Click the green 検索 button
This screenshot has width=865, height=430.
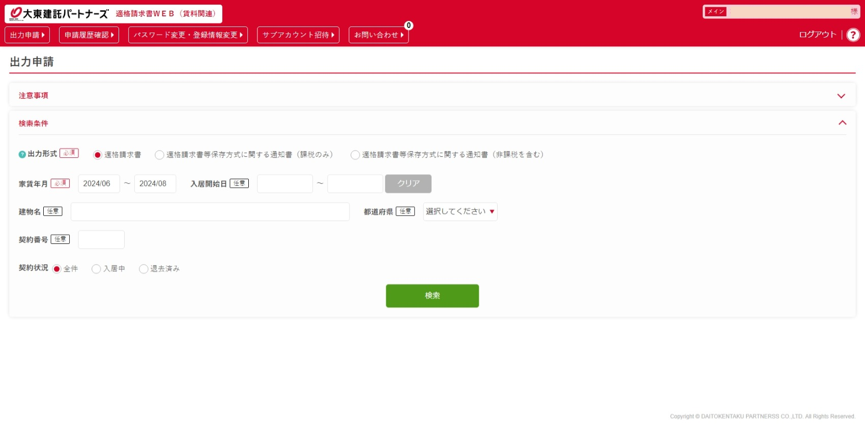tap(432, 296)
